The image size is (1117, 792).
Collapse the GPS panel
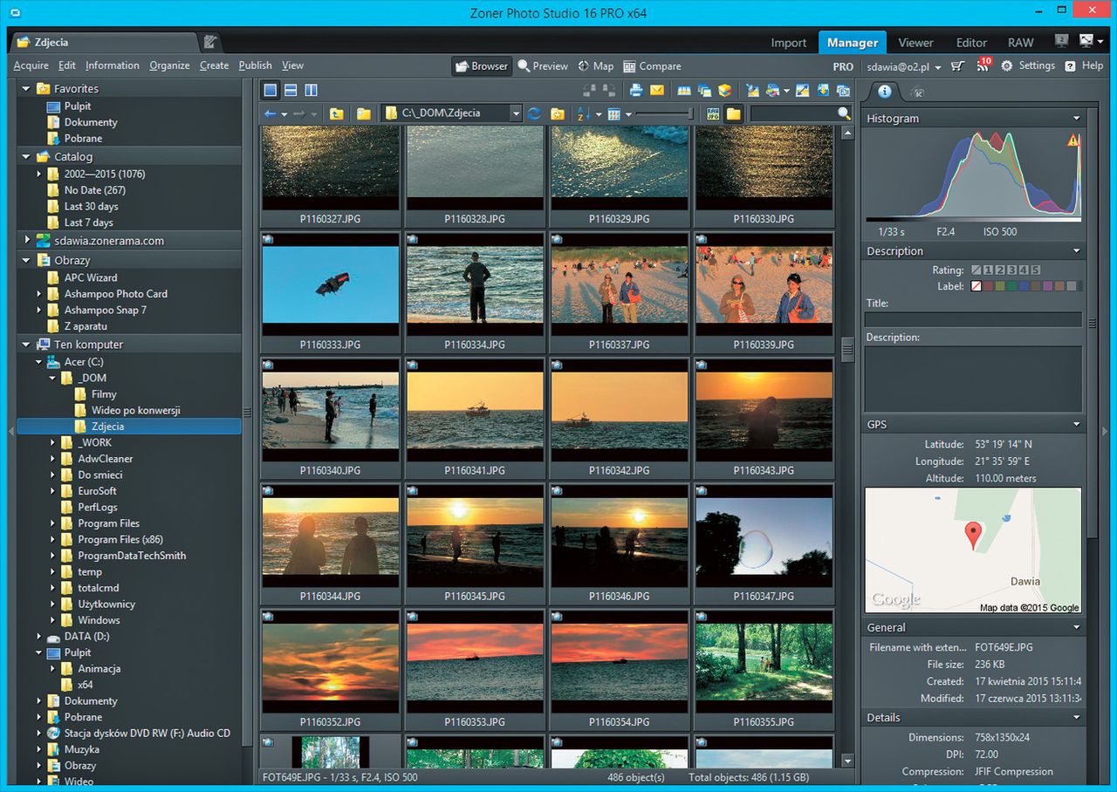(1076, 425)
